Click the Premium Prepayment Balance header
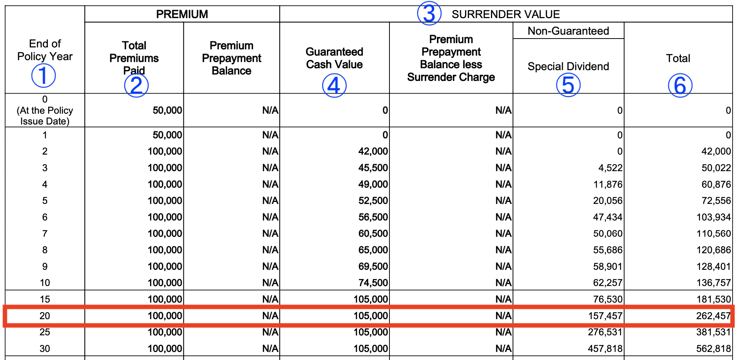This screenshot has width=738, height=360. click(x=232, y=58)
